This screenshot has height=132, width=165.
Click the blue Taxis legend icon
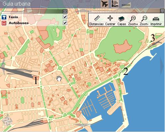click(x=4, y=17)
